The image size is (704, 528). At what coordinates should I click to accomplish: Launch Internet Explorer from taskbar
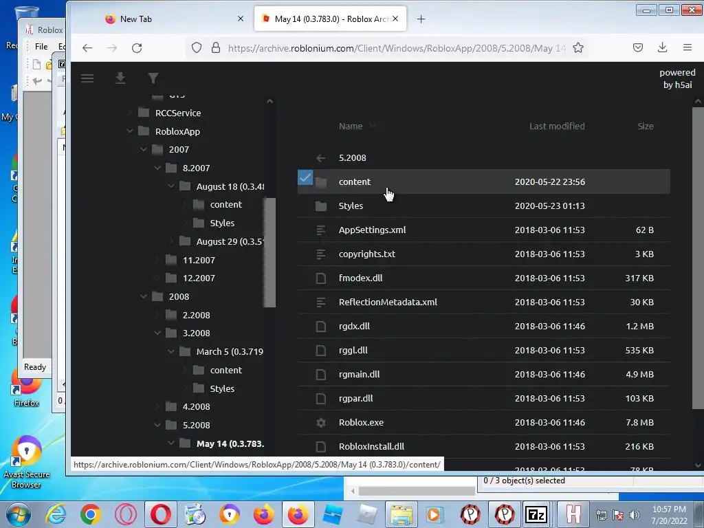click(x=56, y=514)
